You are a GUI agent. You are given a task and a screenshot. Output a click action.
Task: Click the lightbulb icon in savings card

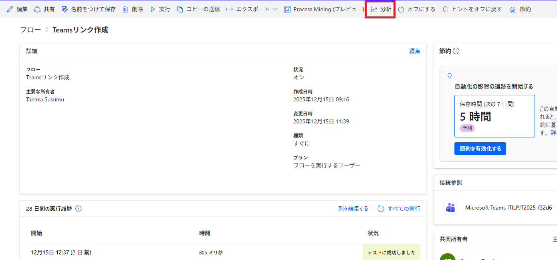[450, 75]
